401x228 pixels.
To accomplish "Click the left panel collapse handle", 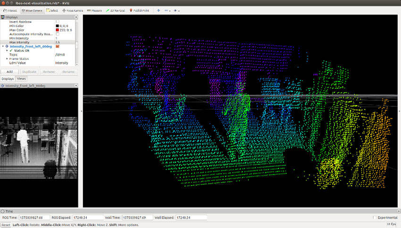I will coord(81,111).
